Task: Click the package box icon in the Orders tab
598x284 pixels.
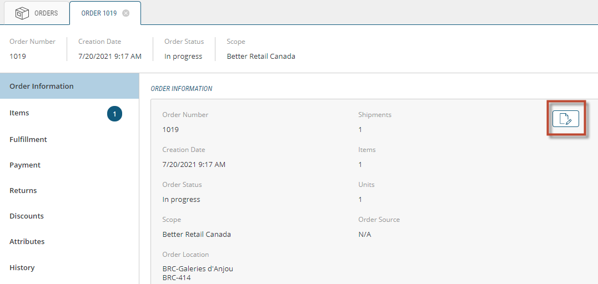Action: (22, 13)
